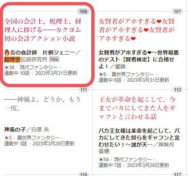Click the 111 rank number badge
The image size is (189, 176).
(x=83, y=90)
